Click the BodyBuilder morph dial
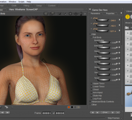The width and height of the screenshot is (132, 120). coord(103,42)
